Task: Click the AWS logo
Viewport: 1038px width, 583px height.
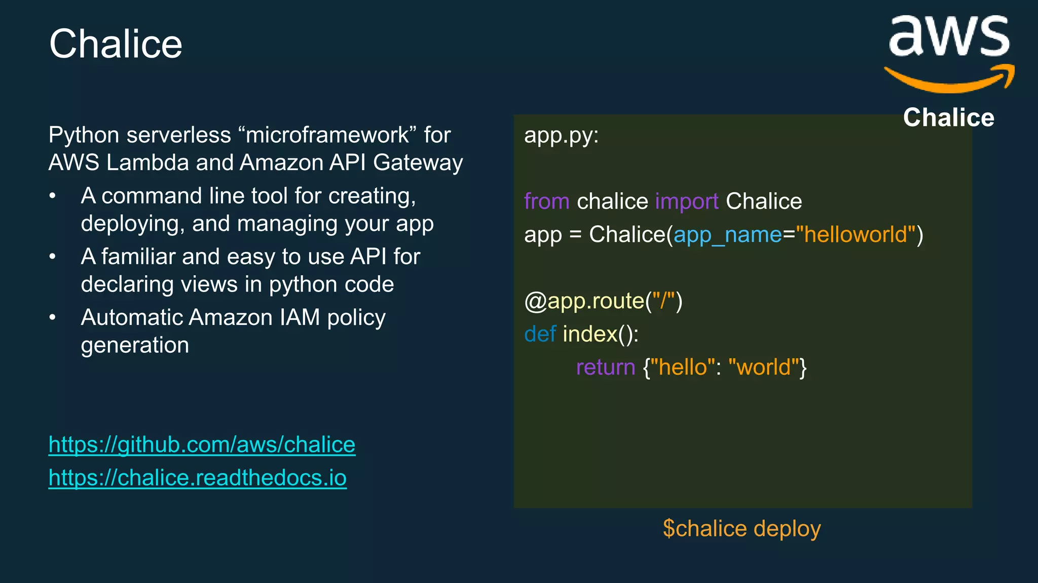Action: point(949,54)
